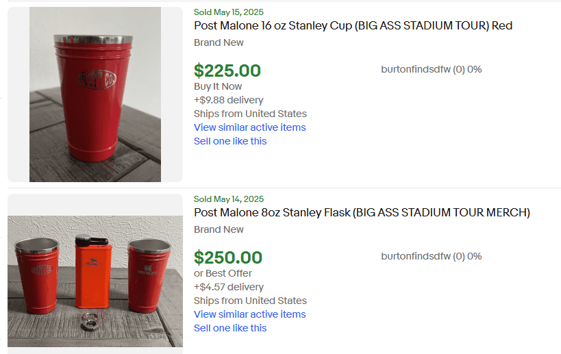Click the Sold May 14, 2025 label
The width and height of the screenshot is (561, 354).
click(228, 199)
